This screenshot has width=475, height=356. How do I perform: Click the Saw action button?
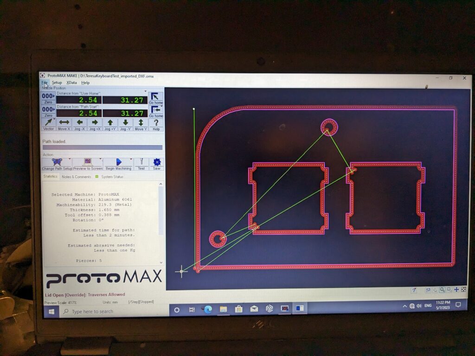(157, 164)
